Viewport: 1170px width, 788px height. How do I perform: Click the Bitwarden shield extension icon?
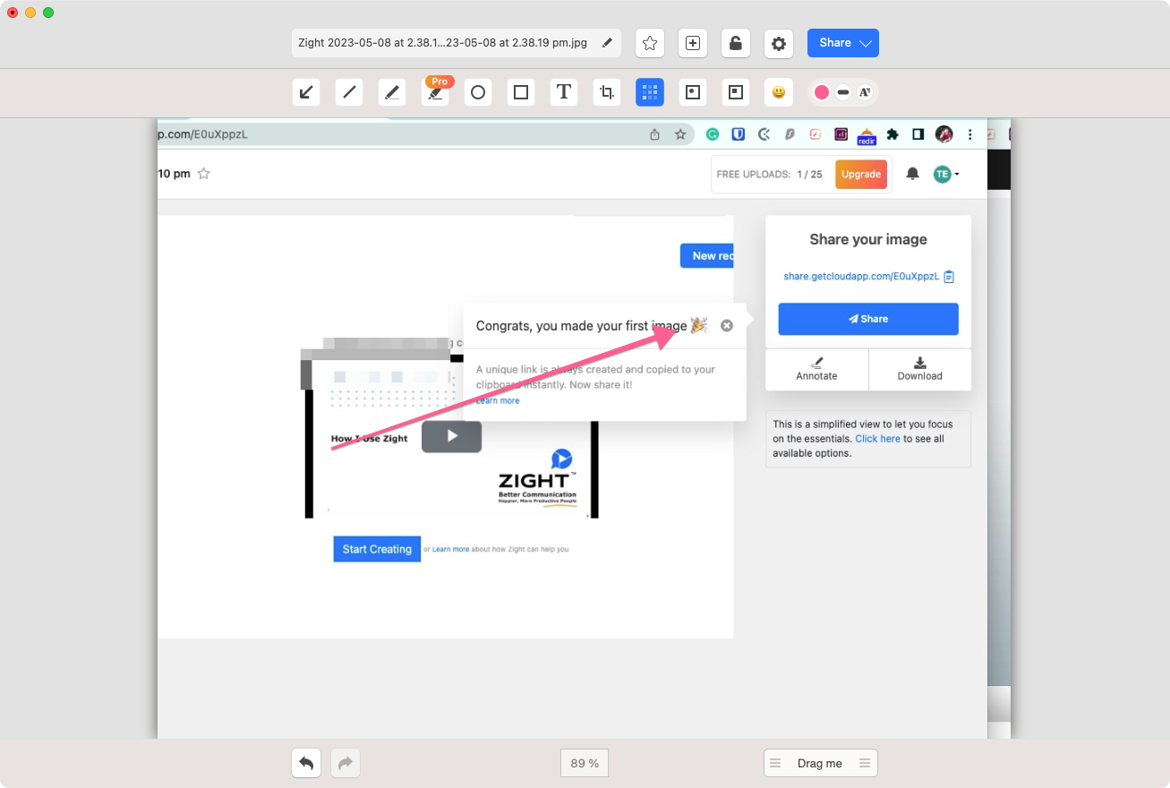click(739, 134)
